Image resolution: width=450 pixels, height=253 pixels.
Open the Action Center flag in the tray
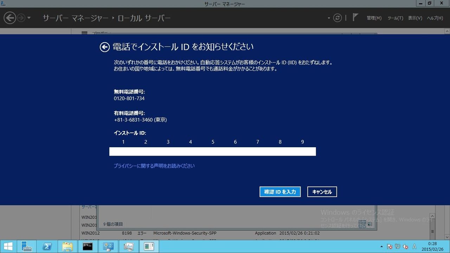point(390,247)
